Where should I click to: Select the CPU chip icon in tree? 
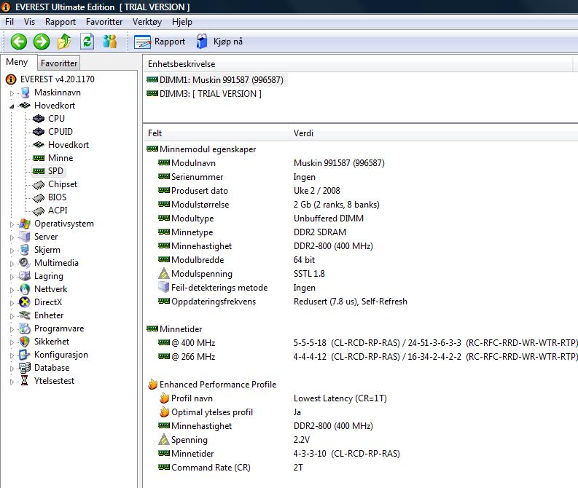pos(39,119)
